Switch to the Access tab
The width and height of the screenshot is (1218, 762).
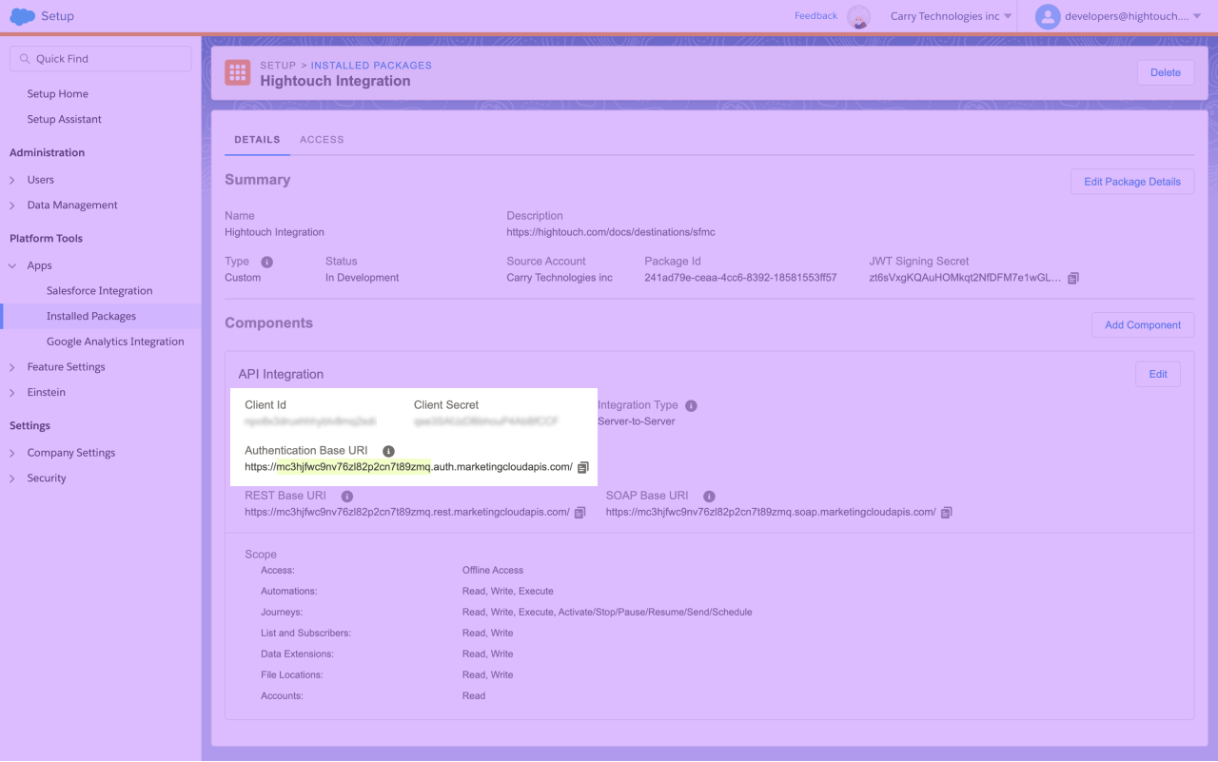click(x=322, y=140)
